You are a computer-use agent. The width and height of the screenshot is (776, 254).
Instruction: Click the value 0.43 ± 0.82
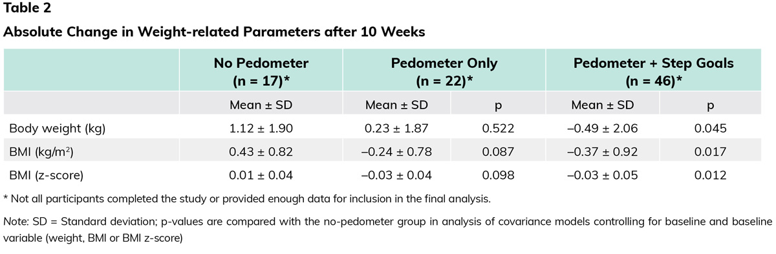pyautogui.click(x=261, y=152)
